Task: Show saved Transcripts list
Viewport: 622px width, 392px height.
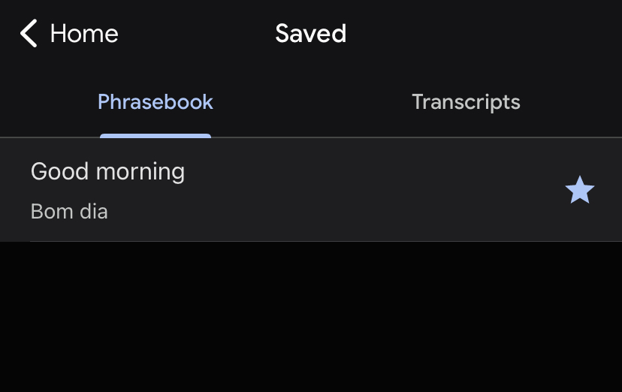Action: pos(466,102)
